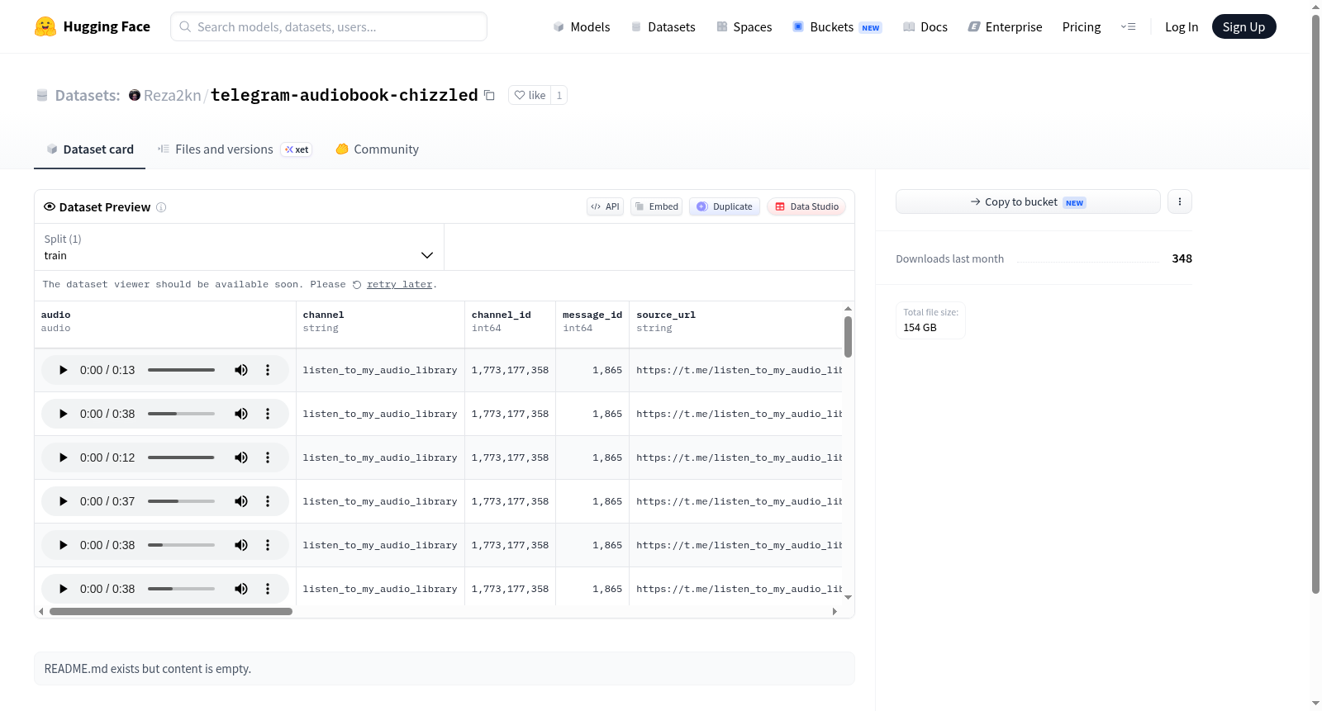This screenshot has width=1322, height=711.
Task: Click the table's horizontal scrollbar thumb
Action: coord(171,612)
